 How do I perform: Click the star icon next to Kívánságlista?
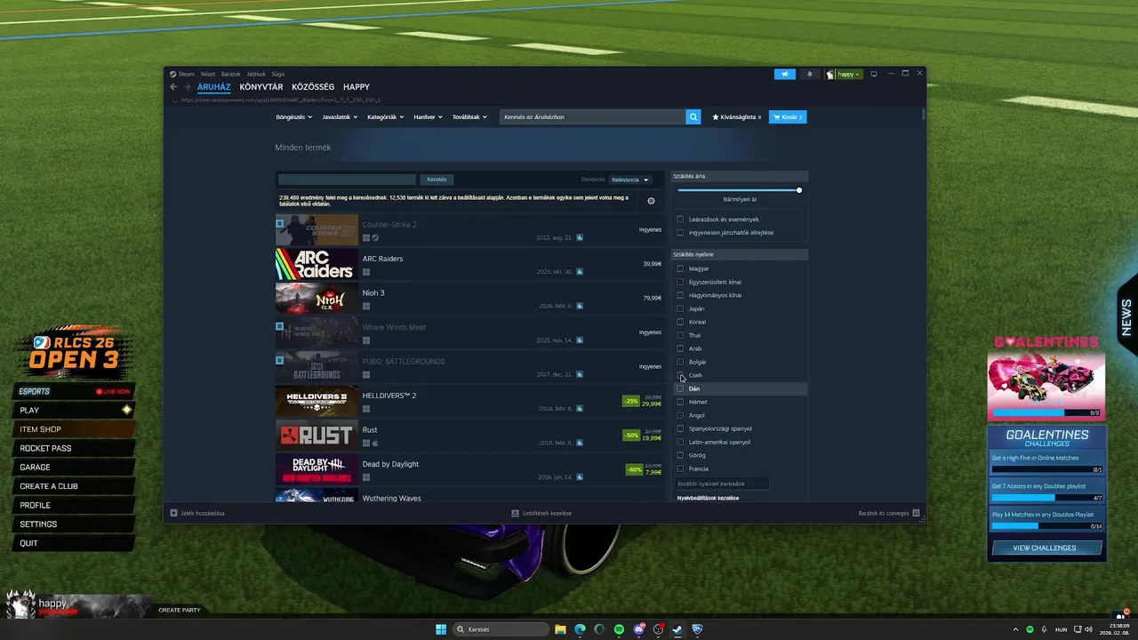pyautogui.click(x=716, y=117)
